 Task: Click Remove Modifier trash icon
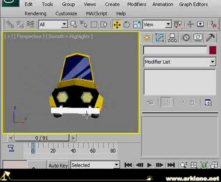(x=192, y=102)
